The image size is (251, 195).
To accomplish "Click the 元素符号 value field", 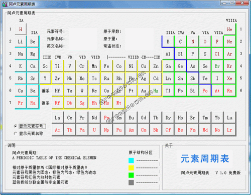I will click(83, 31).
